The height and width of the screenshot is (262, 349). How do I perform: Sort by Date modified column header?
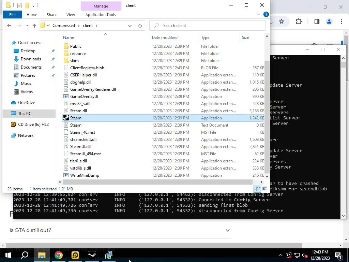(x=165, y=38)
